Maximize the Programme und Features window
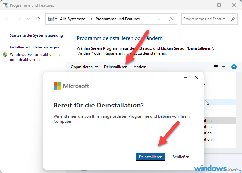242x173 pixels. click(219, 5)
